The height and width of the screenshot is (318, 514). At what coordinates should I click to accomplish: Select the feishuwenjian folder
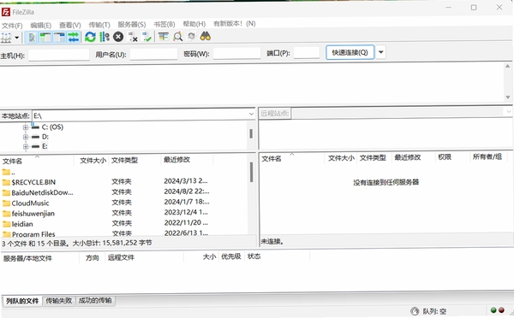tap(33, 214)
